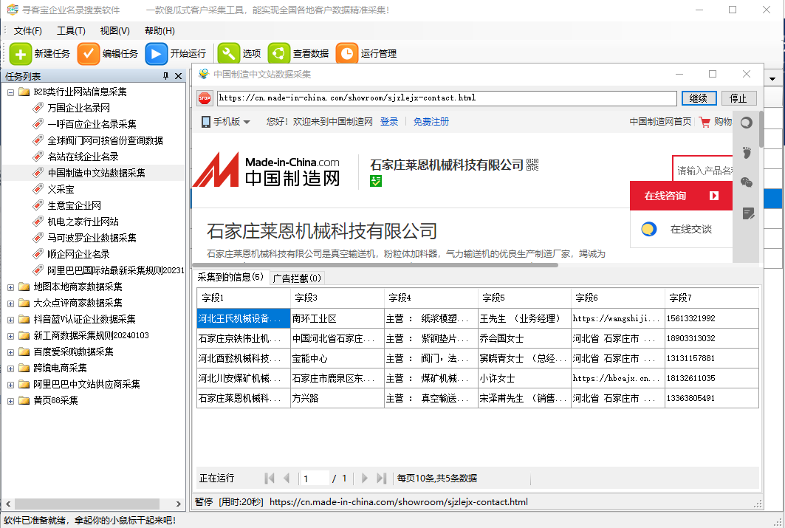785x528 pixels.
Task: Click the URL address field
Action: 447,98
